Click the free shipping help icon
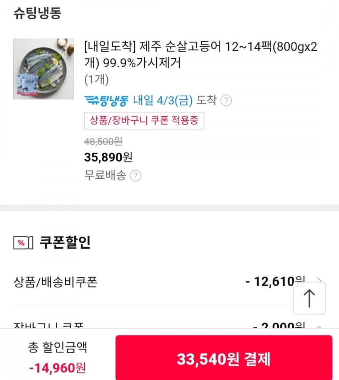Screen dimensions: 339x380 pyautogui.click(x=136, y=176)
